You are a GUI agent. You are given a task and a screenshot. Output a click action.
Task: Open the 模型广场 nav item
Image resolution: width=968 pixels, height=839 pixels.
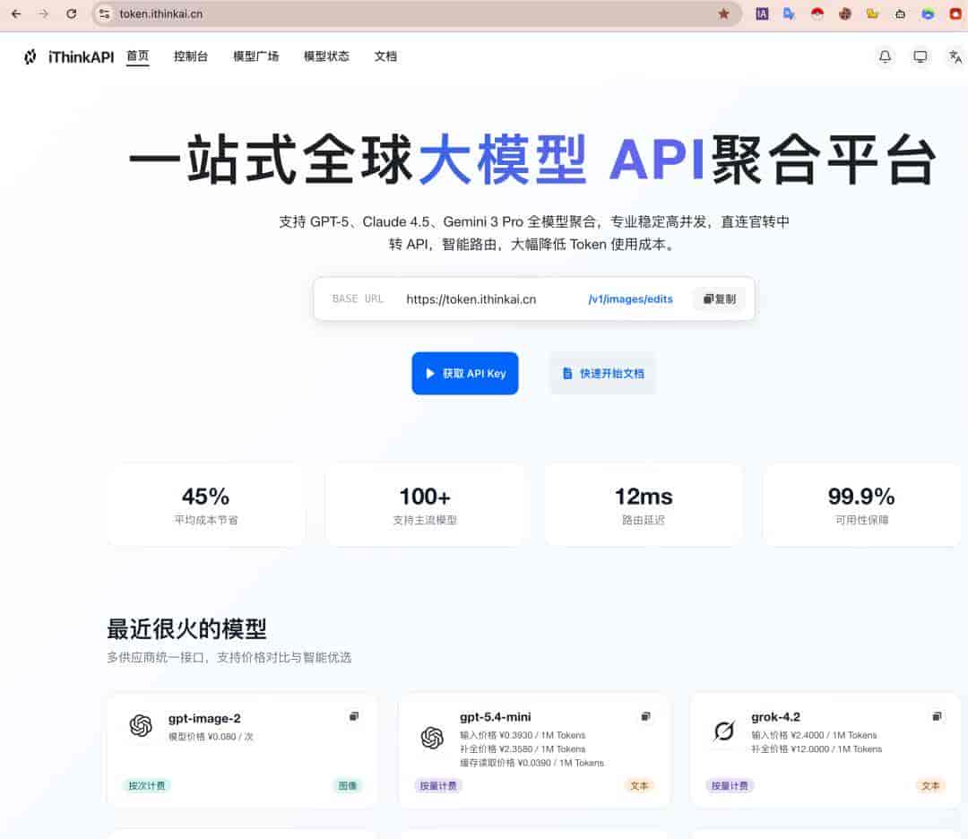[x=255, y=56]
